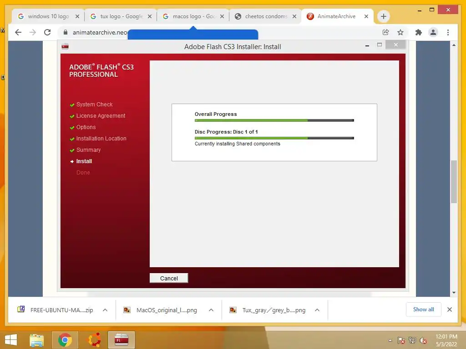Click Chrome icon in taskbar
Image resolution: width=466 pixels, height=349 pixels.
point(65,340)
